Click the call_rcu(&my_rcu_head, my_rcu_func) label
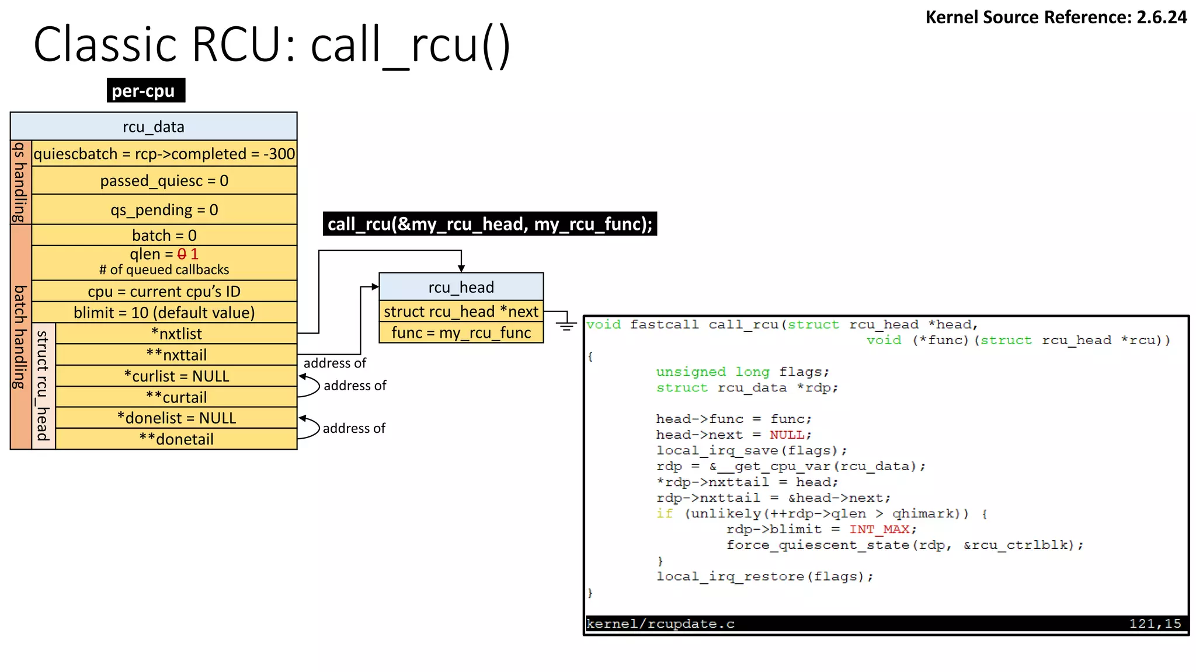The height and width of the screenshot is (672, 1196). (x=489, y=224)
